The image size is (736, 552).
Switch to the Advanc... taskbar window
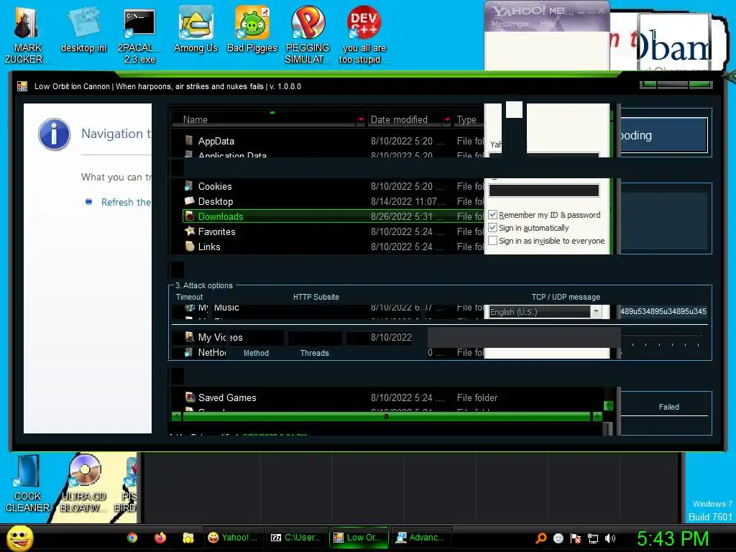(421, 538)
